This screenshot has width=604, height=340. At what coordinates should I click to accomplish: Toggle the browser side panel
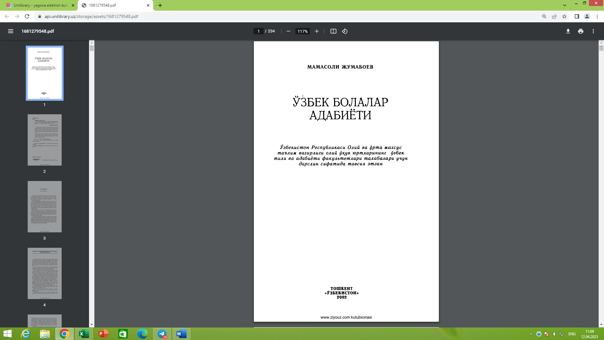point(577,16)
